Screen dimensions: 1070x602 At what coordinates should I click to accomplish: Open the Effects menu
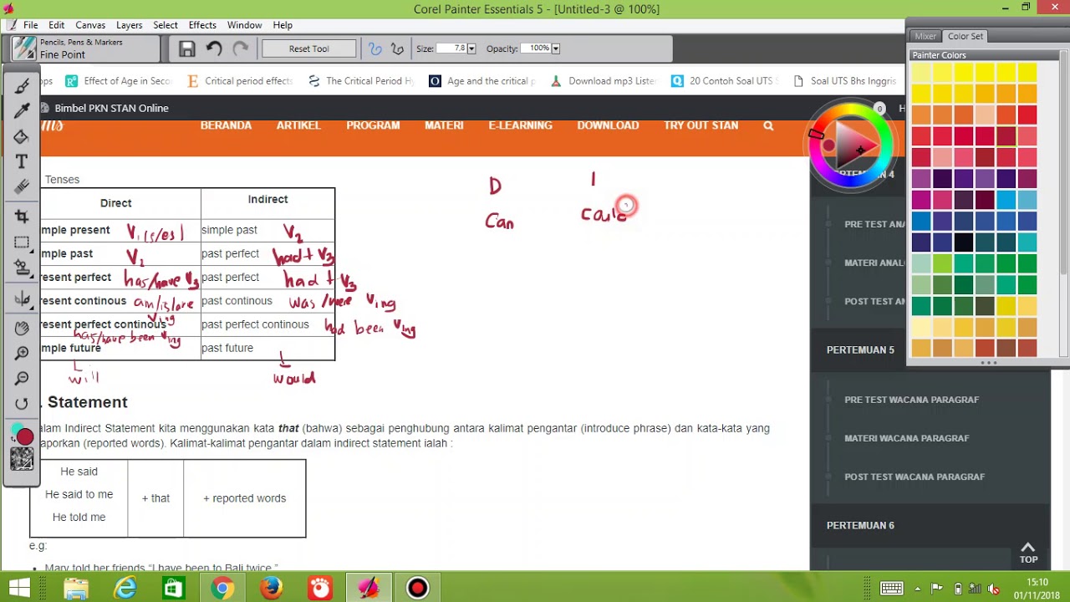point(202,25)
